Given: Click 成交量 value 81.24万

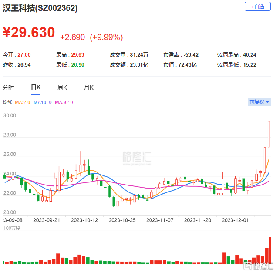Looking at the screenshot, I should pos(139,55).
